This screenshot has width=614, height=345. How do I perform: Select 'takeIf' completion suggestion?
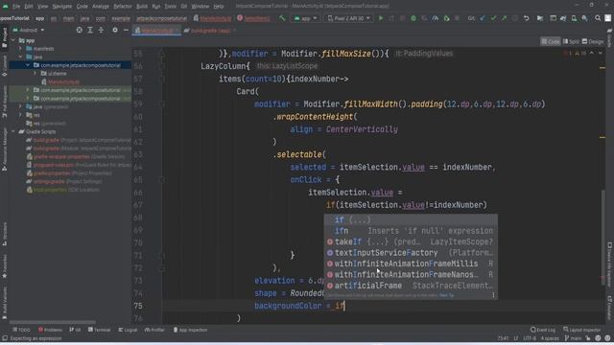(x=411, y=241)
